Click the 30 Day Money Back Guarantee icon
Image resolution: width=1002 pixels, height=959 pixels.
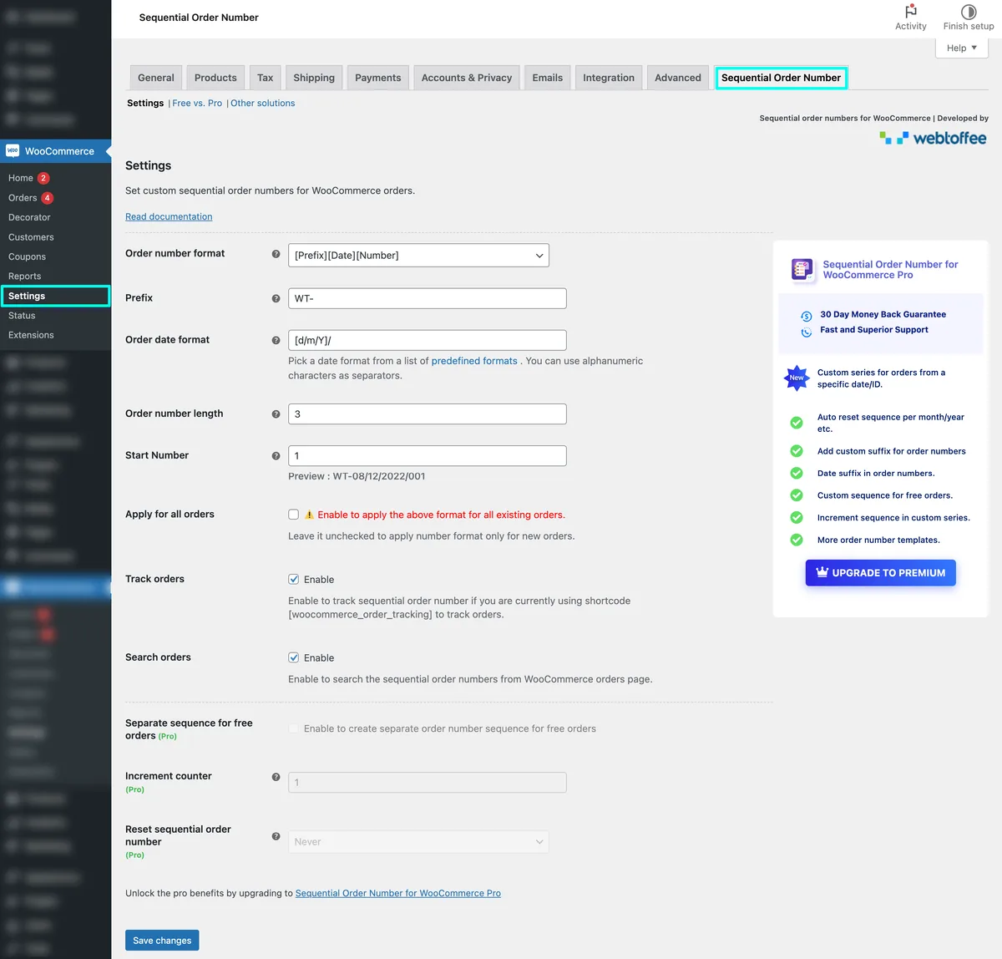(x=806, y=316)
